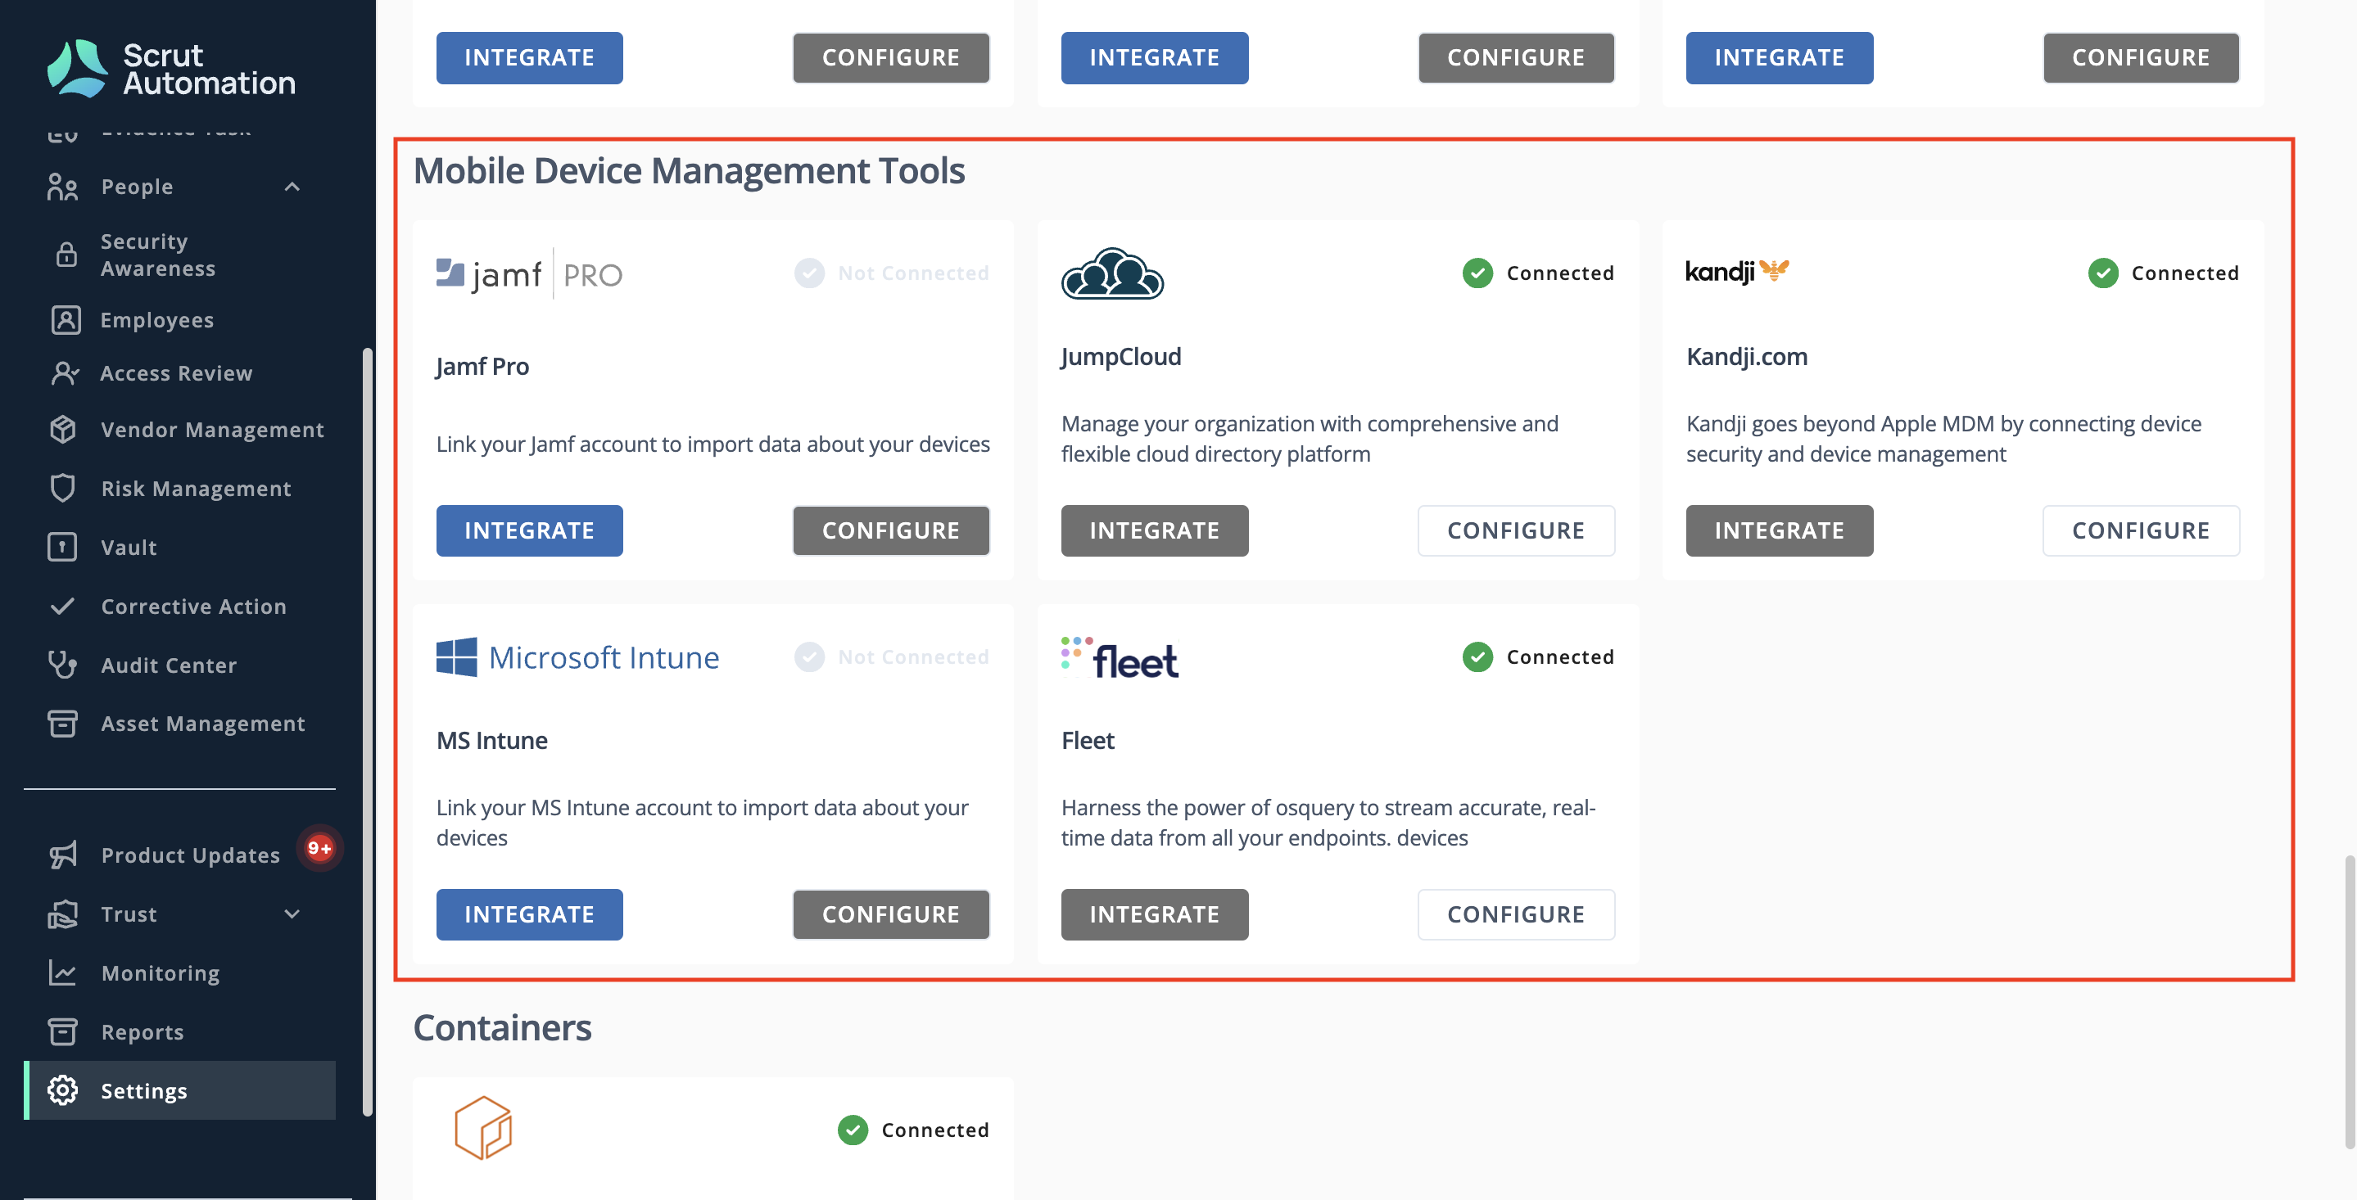2357x1200 pixels.
Task: Click MS Intune greyed Not Connected check
Action: coord(809,656)
